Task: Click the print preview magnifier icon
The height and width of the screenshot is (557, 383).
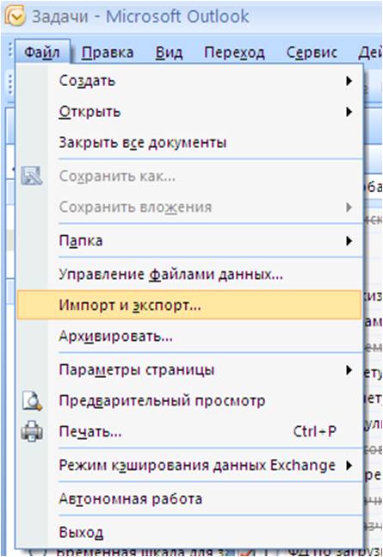Action: click(32, 400)
